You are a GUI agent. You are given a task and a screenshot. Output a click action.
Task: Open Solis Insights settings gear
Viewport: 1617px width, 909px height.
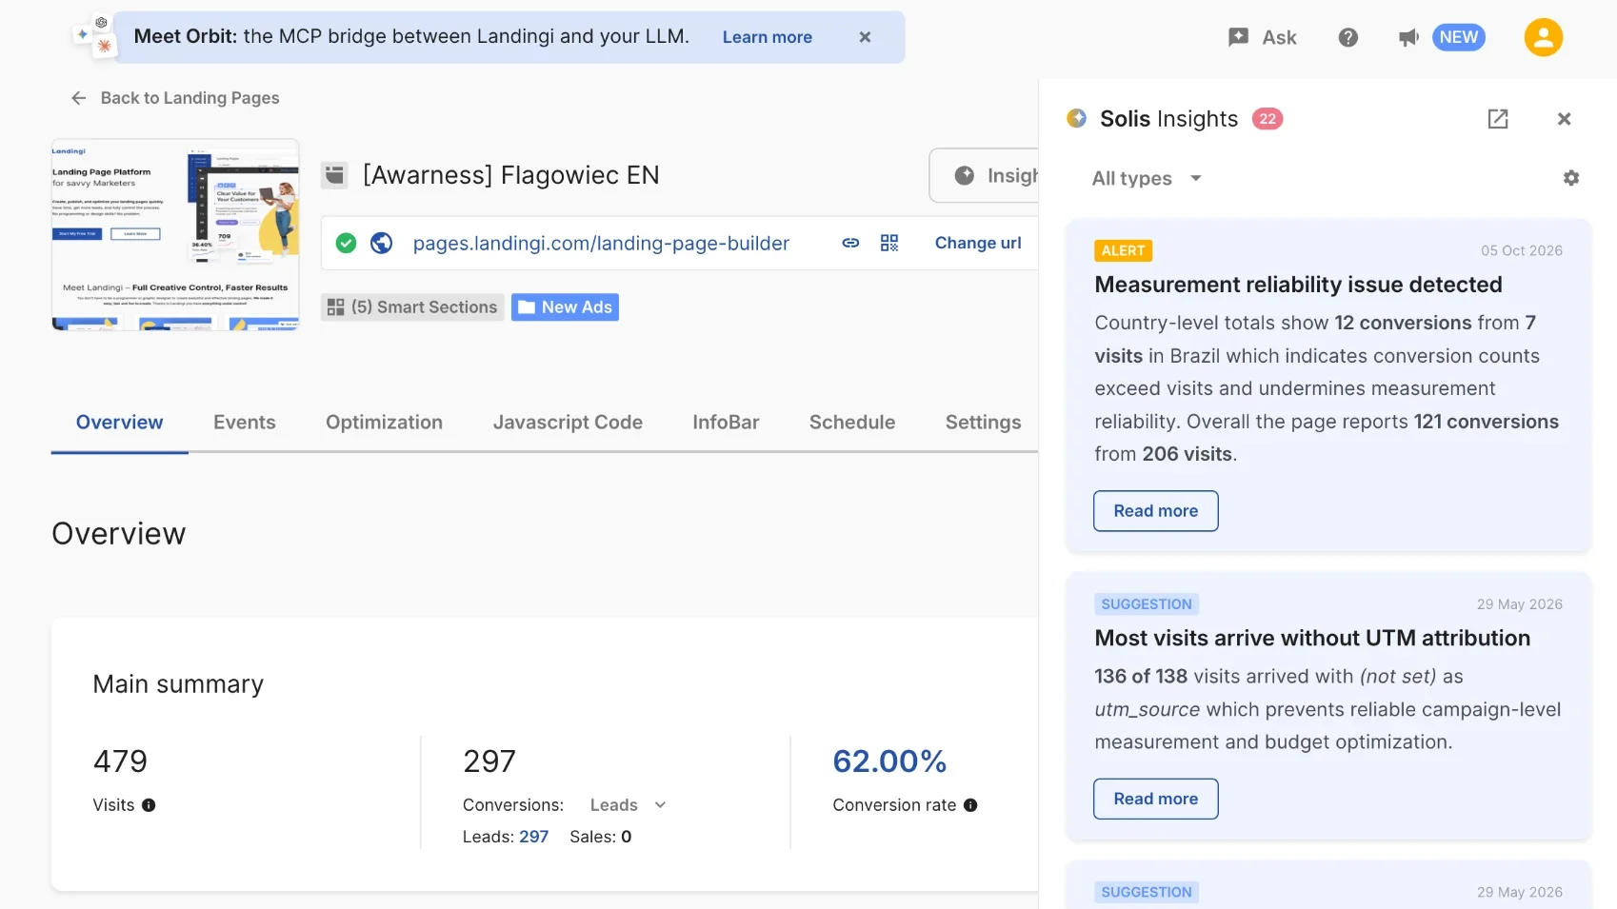pyautogui.click(x=1571, y=178)
